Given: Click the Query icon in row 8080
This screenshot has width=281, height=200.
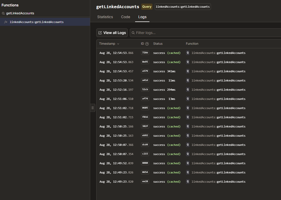Looking at the screenshot, I should click(188, 163).
